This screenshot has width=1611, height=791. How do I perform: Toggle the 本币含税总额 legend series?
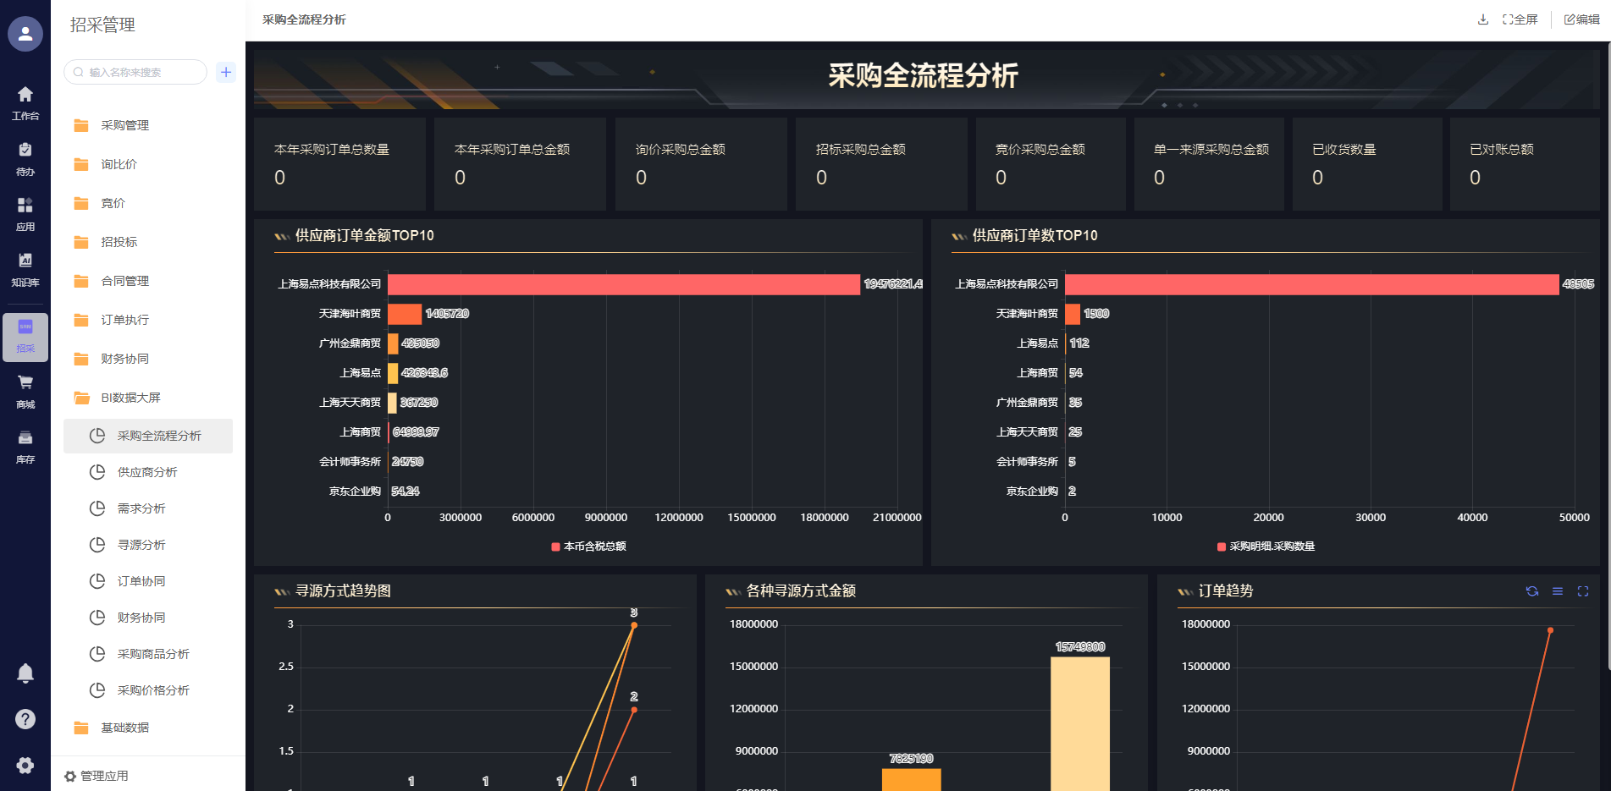point(589,547)
